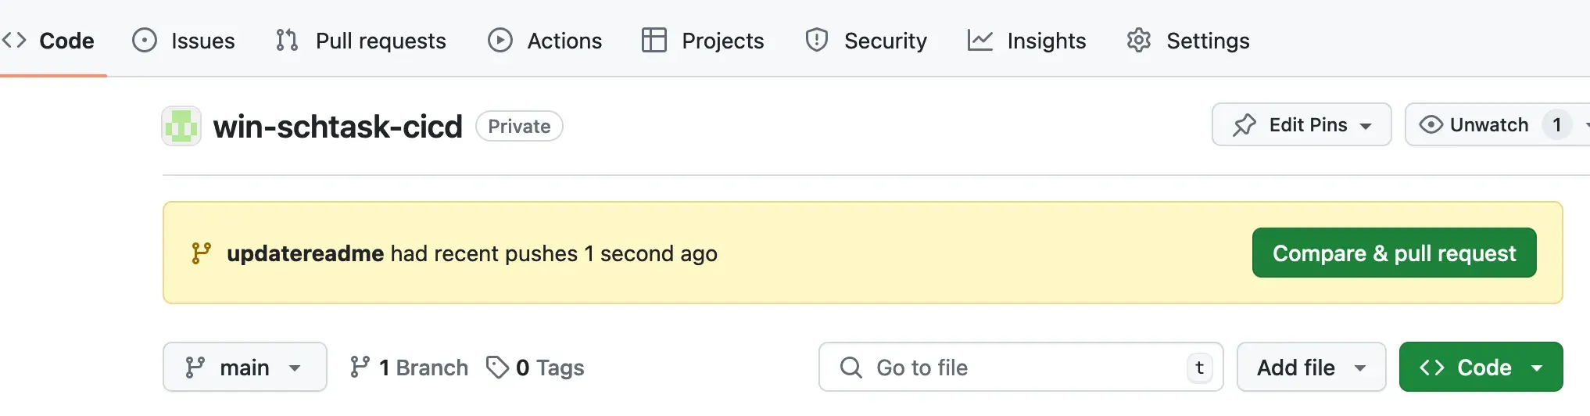Viewport: 1590px width, 416px height.
Task: Open the green Code dropdown button
Action: [1481, 367]
